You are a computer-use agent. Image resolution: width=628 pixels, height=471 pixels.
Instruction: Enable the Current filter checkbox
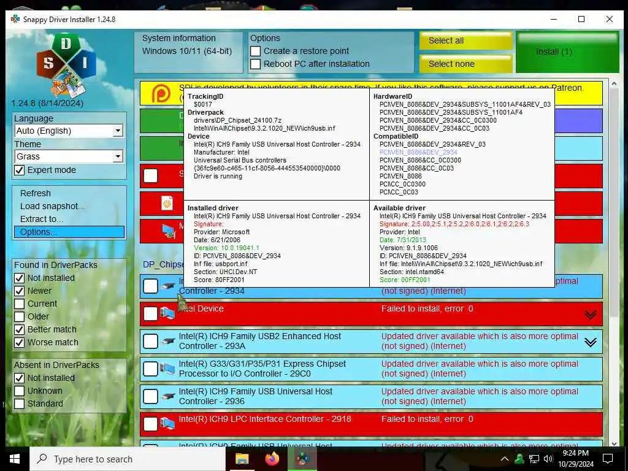[19, 304]
